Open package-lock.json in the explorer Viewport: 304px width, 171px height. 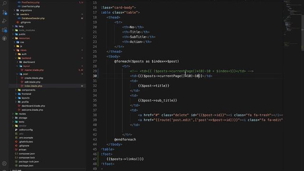click(28, 161)
